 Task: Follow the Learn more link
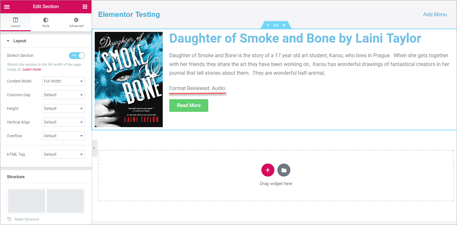[x=32, y=69]
